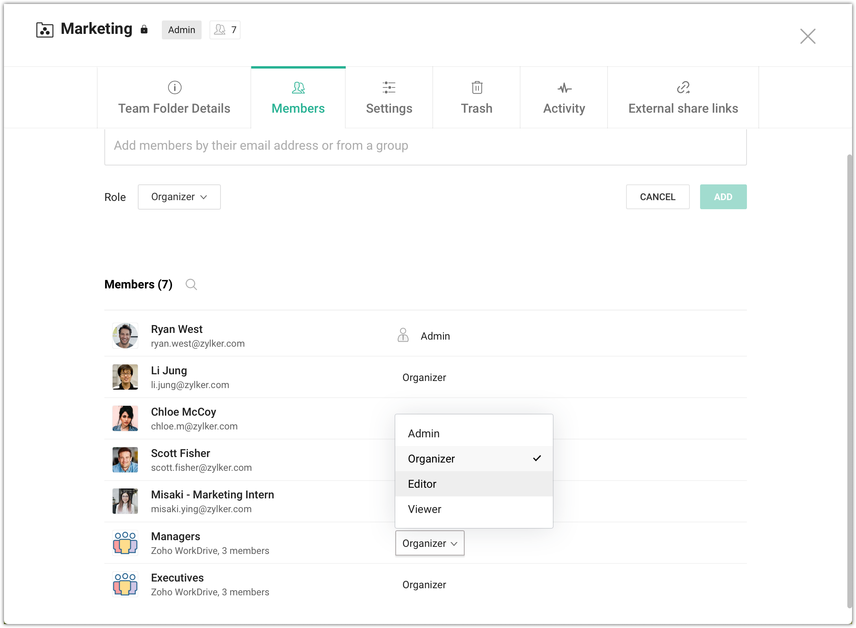Click the members search magnifier icon
The height and width of the screenshot is (628, 856).
[191, 284]
